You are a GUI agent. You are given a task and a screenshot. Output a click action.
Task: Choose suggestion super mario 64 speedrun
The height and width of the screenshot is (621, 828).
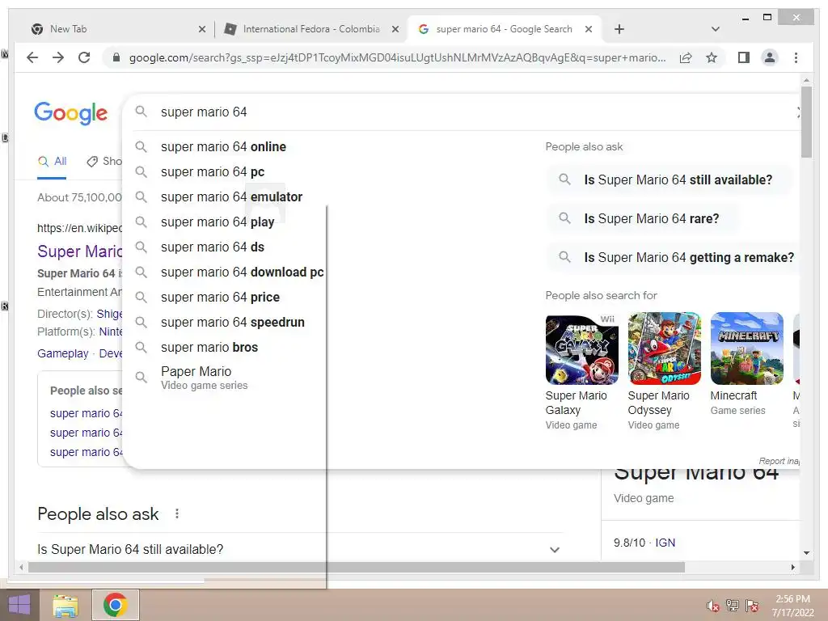232,322
